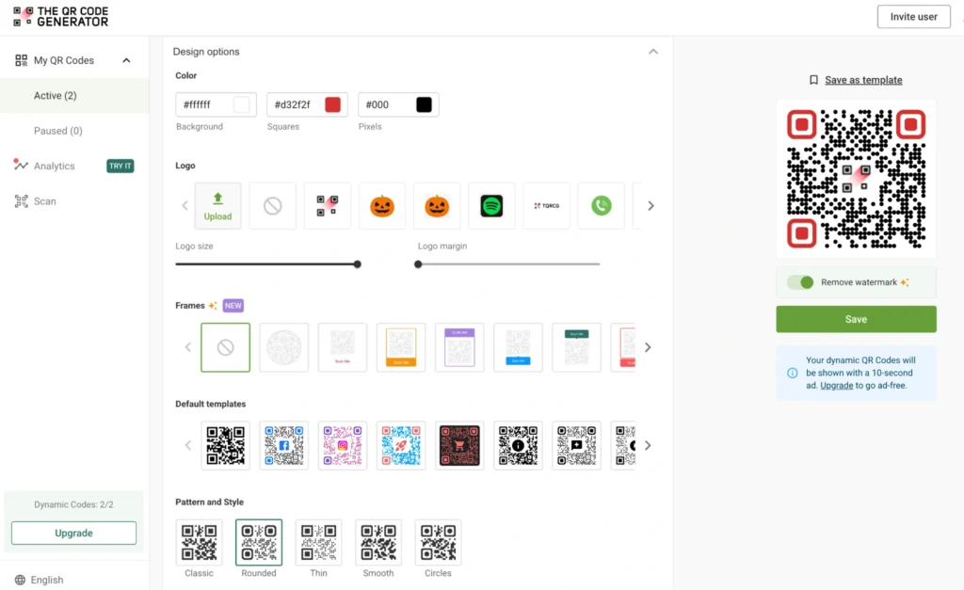Screen dimensions: 964x590
Task: Apply the chat bubble default template
Action: (577, 446)
